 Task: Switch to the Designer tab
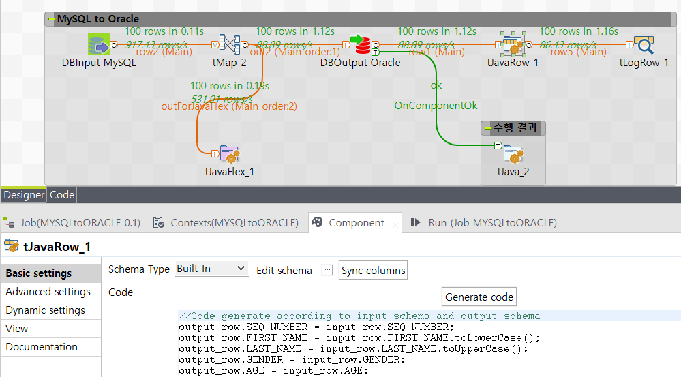24,195
